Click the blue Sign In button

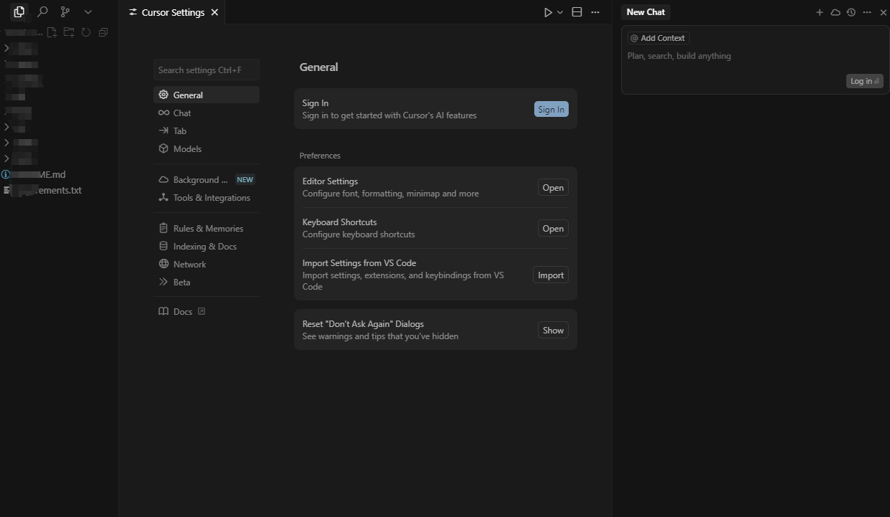551,109
